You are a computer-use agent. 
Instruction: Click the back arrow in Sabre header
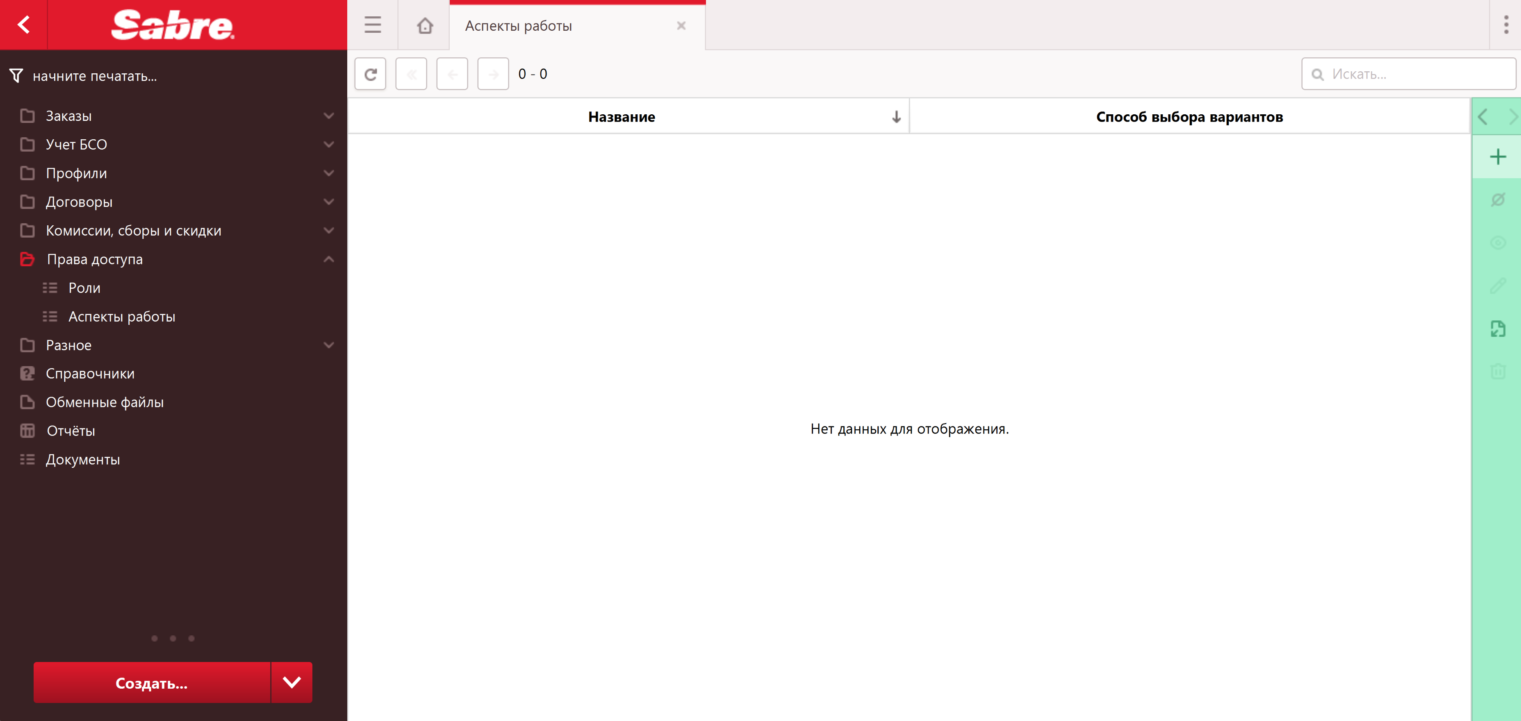point(24,25)
